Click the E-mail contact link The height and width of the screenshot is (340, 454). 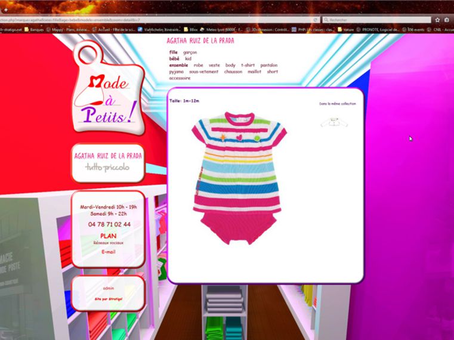pyautogui.click(x=109, y=252)
